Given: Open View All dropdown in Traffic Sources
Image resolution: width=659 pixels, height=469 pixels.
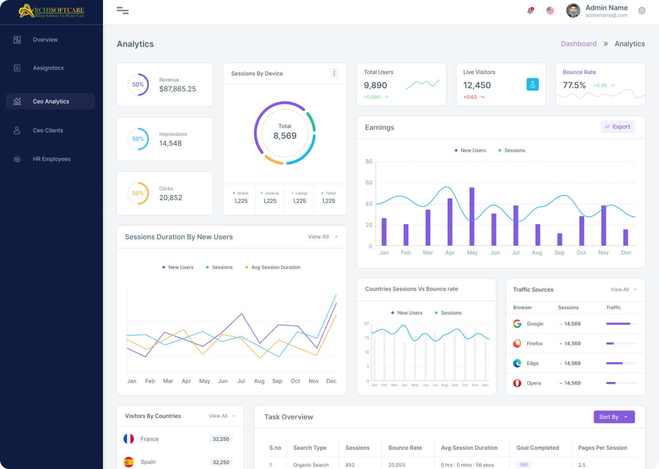Looking at the screenshot, I should point(623,289).
